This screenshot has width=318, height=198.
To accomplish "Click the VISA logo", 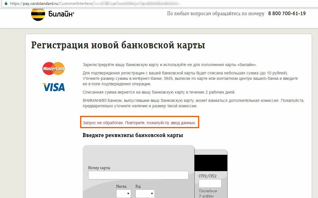I will point(54,87).
